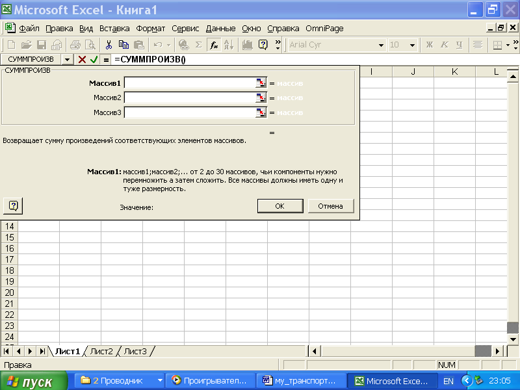This screenshot has width=520, height=390.
Task: Open the Windows пуск start button
Action: (x=34, y=381)
